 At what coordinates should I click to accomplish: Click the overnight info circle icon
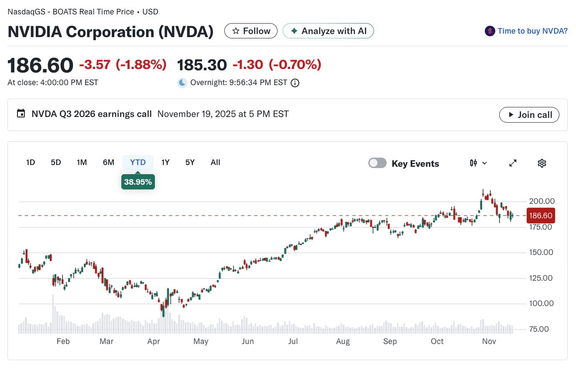tap(295, 83)
